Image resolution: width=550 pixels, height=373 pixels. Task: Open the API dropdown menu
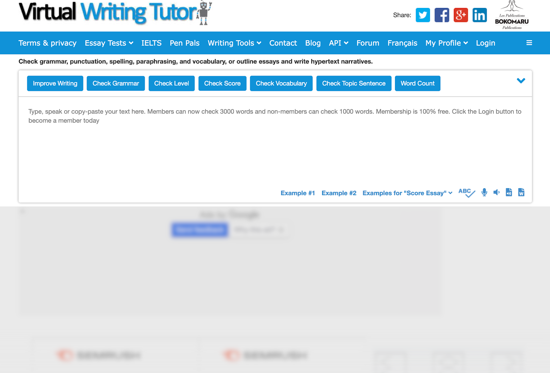[x=339, y=43]
